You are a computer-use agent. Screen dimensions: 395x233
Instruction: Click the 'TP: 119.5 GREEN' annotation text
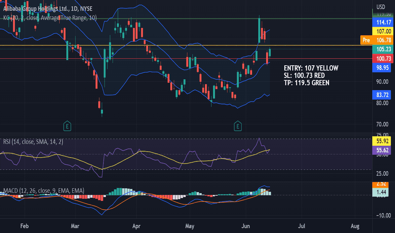click(x=306, y=83)
